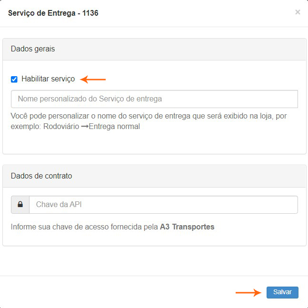
Task: Select the Dados gerais panel header
Action: tap(154, 49)
